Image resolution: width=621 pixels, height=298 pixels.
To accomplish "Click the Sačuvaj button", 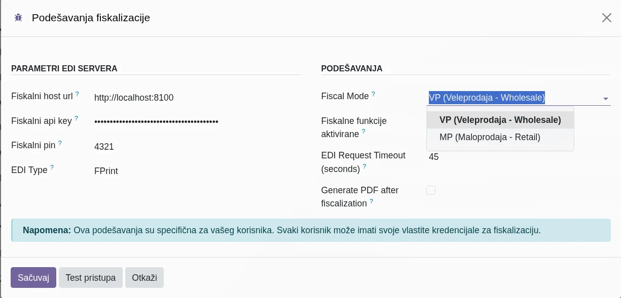I will pos(33,277).
